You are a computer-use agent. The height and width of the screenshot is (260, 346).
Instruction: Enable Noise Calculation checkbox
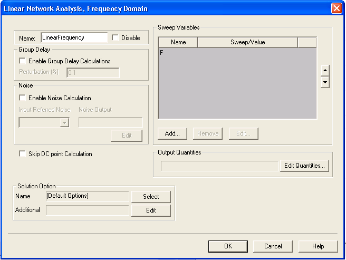point(22,98)
